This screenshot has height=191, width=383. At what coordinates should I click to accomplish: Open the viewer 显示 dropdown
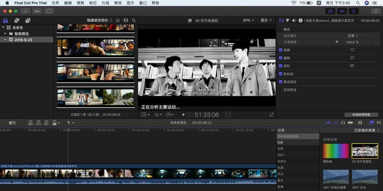click(266, 21)
